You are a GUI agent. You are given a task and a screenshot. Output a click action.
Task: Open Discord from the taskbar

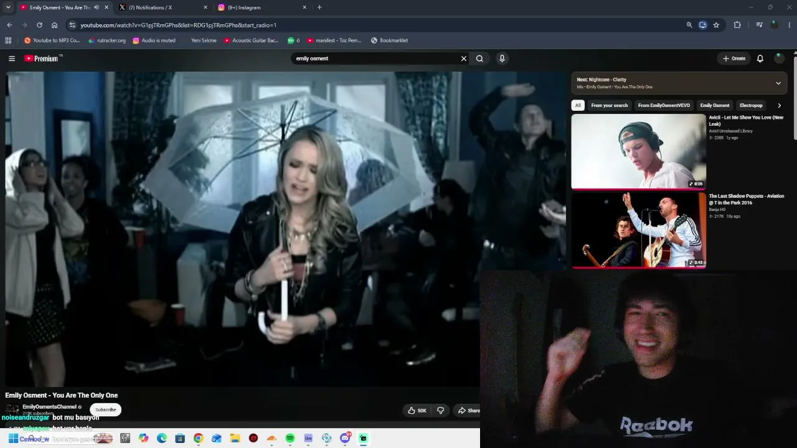coord(345,438)
